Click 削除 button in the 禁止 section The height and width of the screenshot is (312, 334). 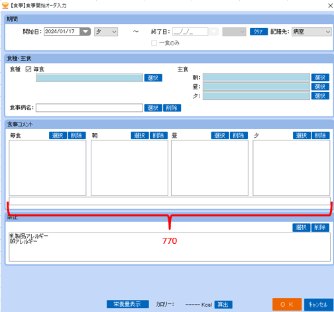[x=320, y=227]
